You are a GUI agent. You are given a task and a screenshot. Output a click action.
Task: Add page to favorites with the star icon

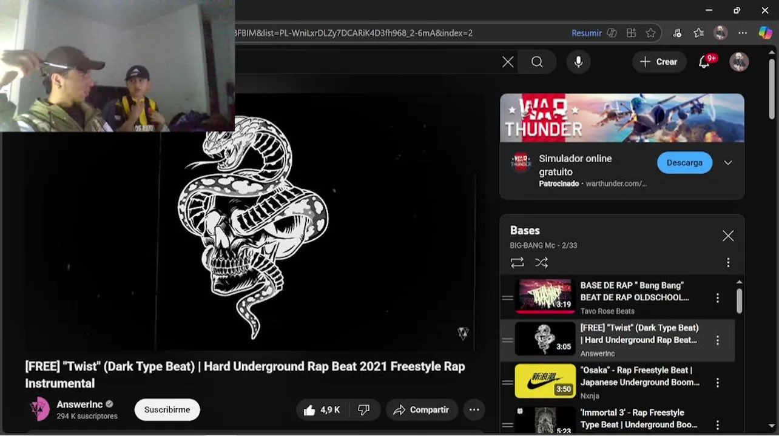[651, 33]
